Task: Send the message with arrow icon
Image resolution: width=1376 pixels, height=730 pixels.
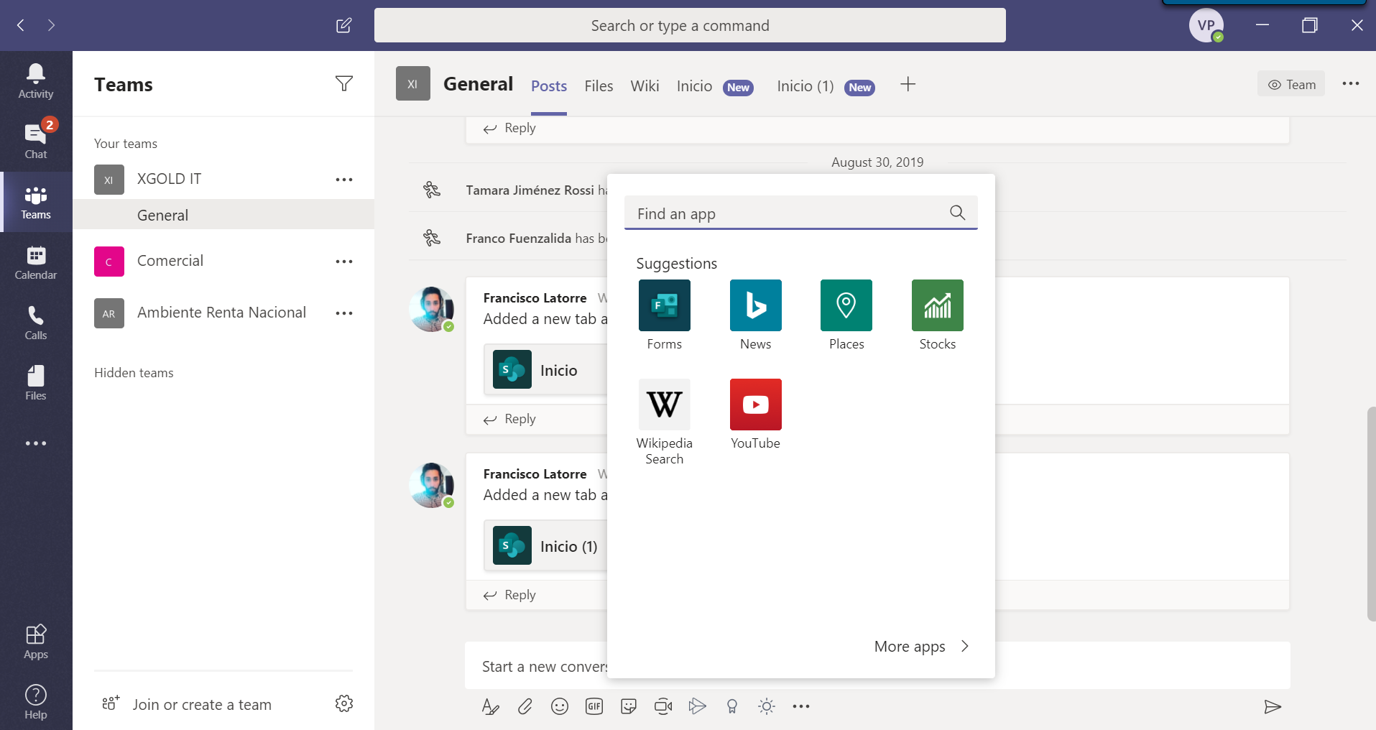Action: (x=1273, y=706)
